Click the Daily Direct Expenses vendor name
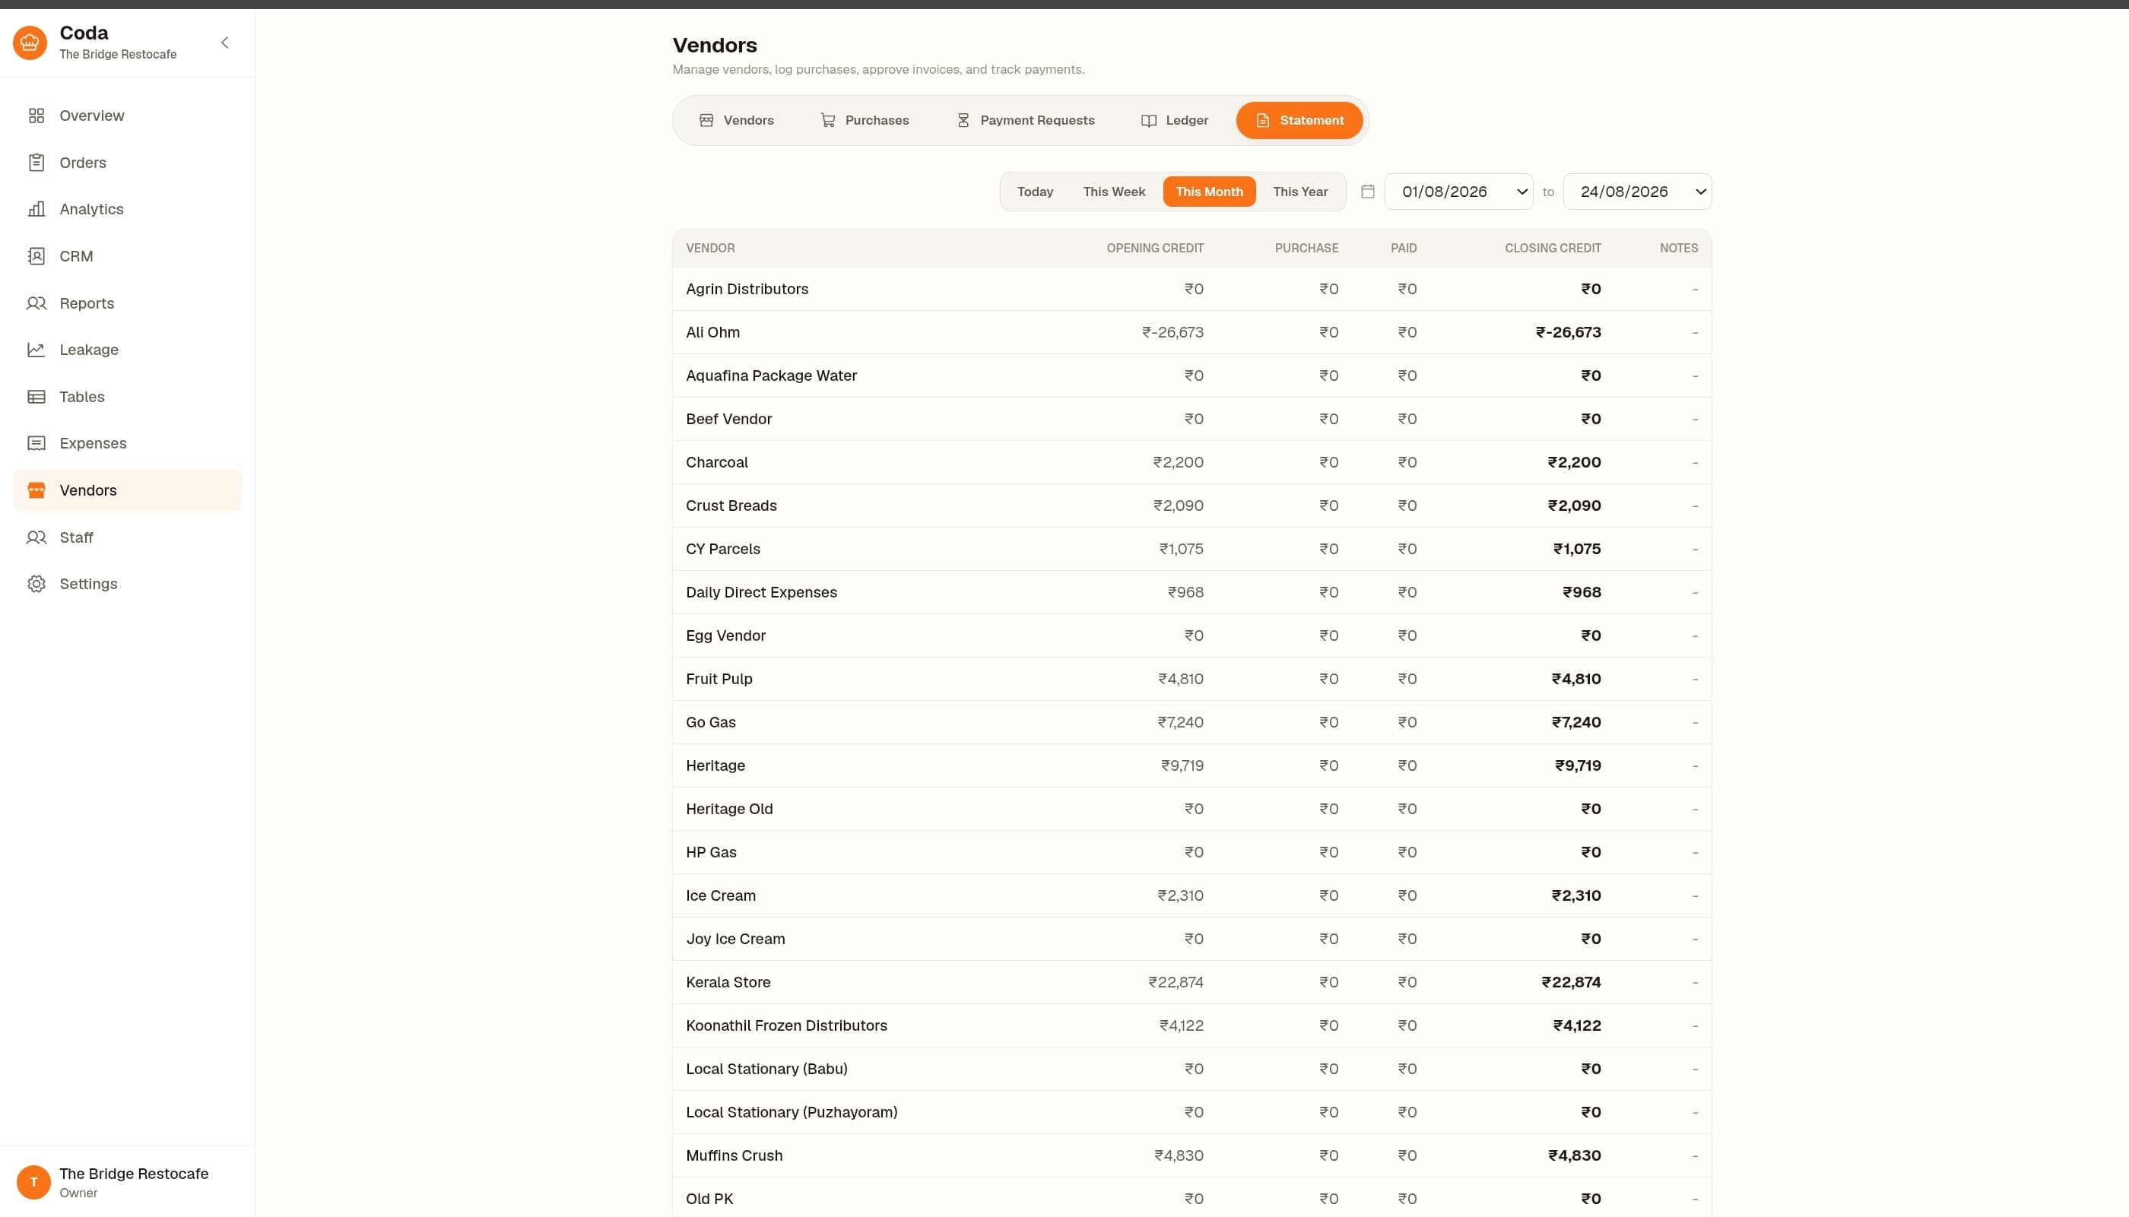 point(760,592)
